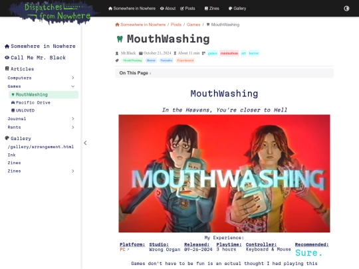359x269 pixels.
Task: Click the home icon in the sidebar
Action: tap(7, 46)
